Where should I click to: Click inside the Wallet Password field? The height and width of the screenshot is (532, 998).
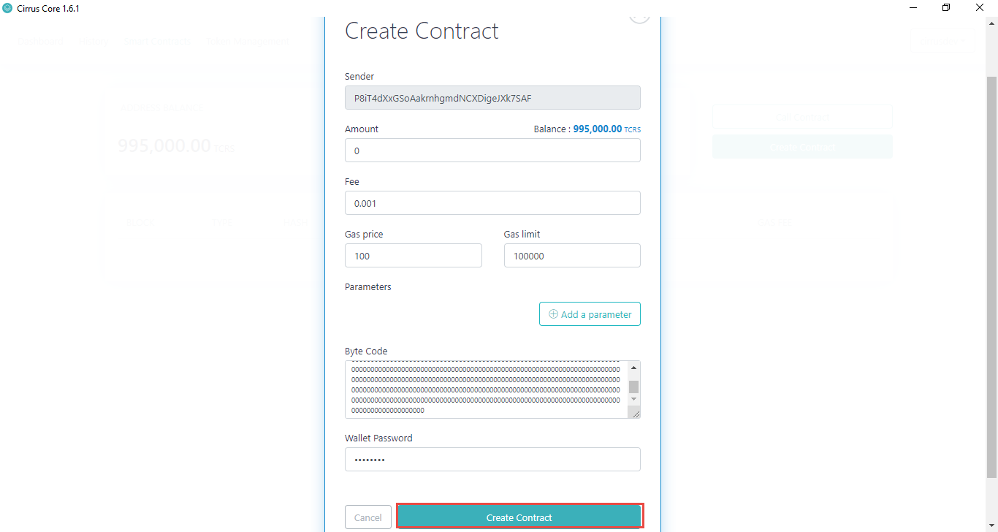click(492, 459)
